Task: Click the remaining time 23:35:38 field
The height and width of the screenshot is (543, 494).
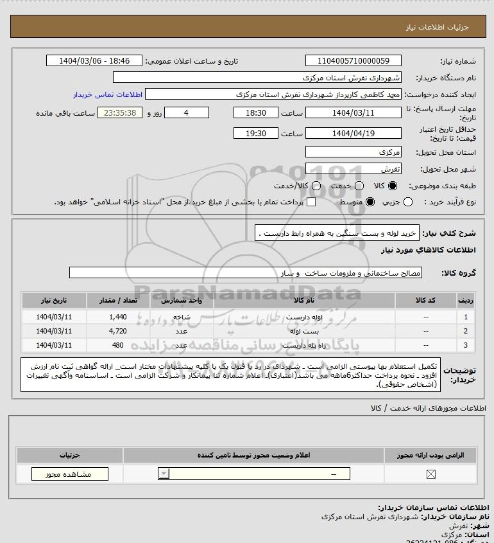Action: [120, 113]
